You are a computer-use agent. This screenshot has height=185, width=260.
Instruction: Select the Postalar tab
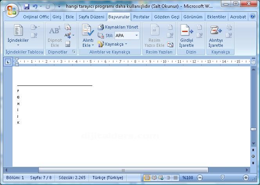pyautogui.click(x=141, y=17)
